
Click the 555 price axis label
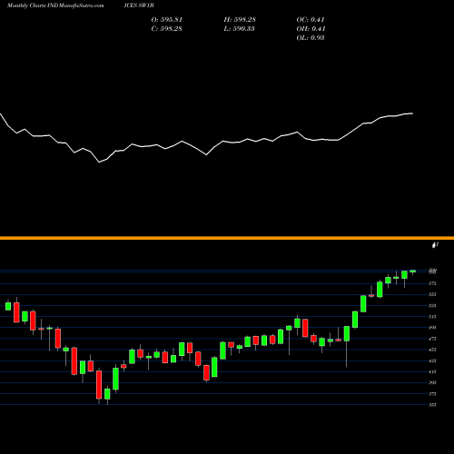[432, 294]
